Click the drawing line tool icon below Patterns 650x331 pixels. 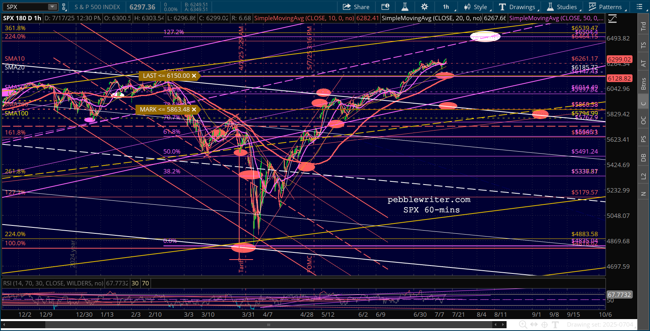coord(612,19)
